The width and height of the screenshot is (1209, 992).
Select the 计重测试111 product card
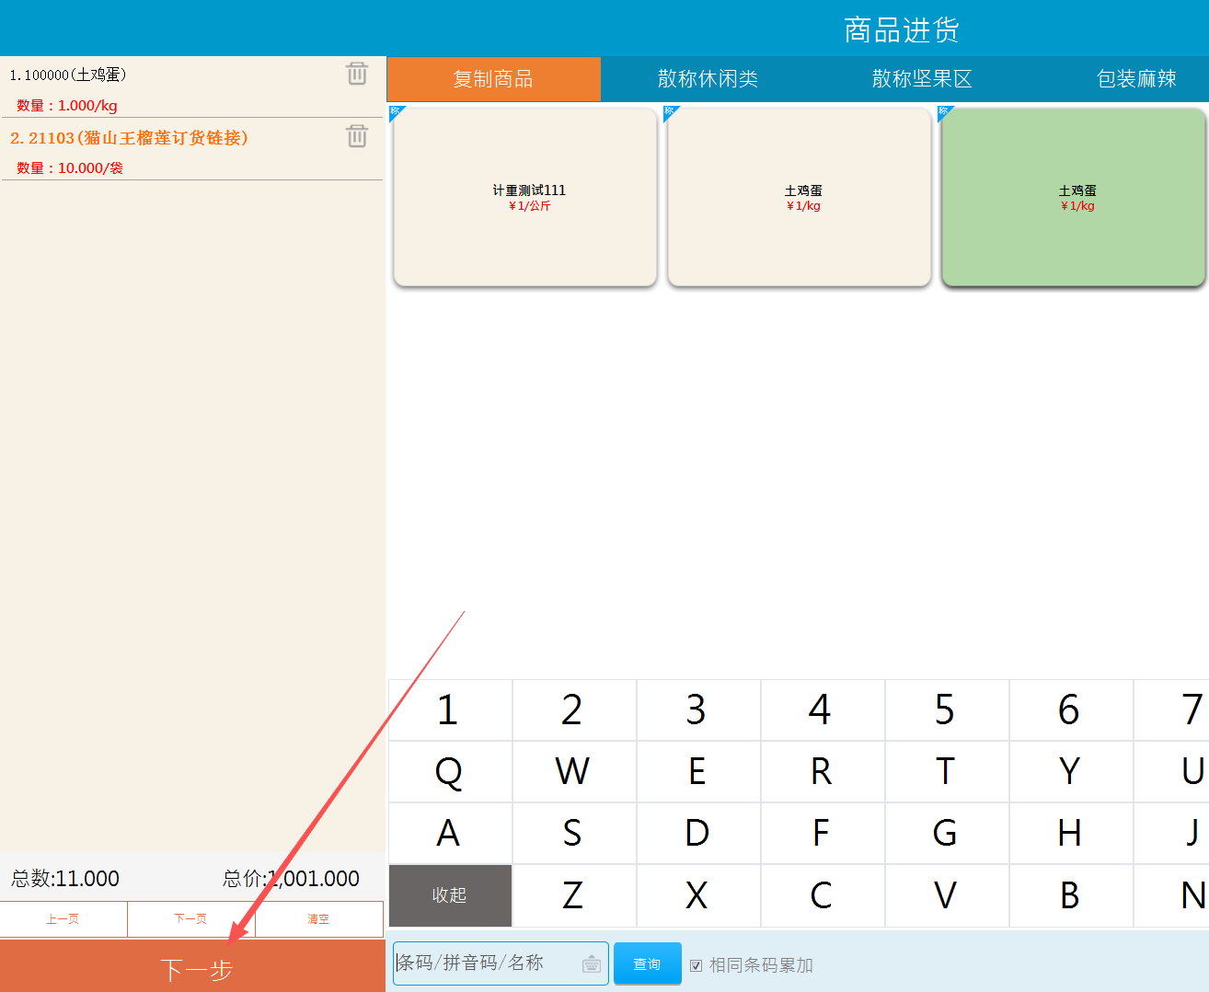pyautogui.click(x=525, y=197)
